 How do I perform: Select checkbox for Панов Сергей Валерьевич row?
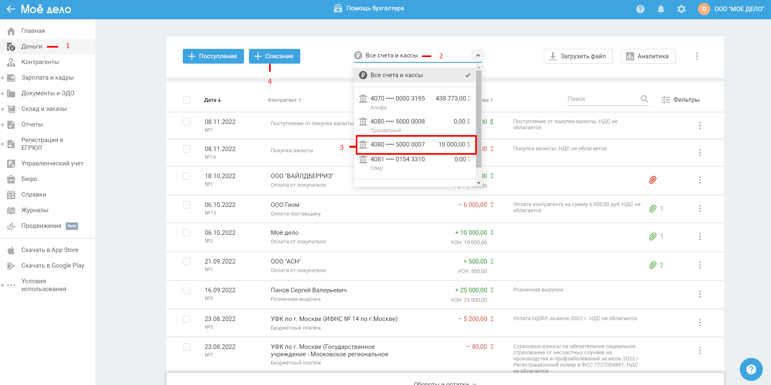tap(186, 290)
